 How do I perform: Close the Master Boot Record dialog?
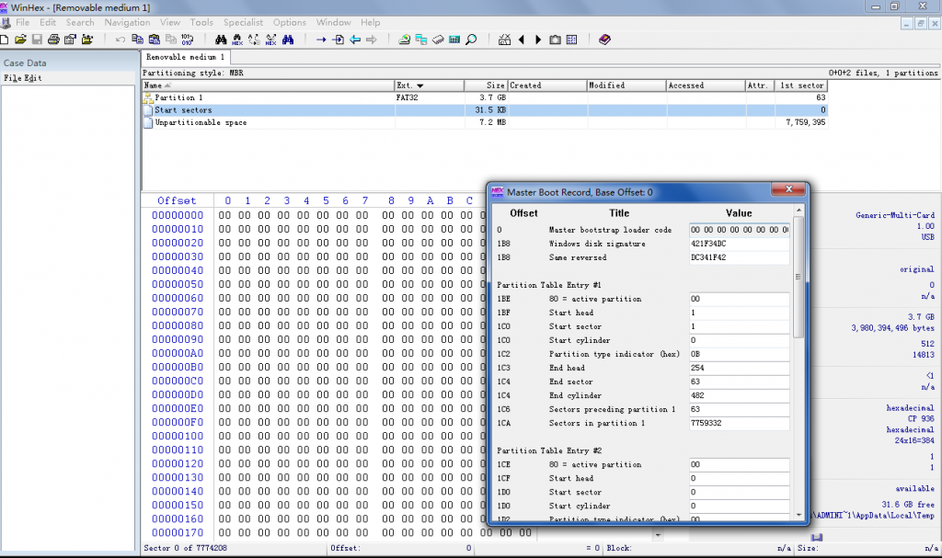click(787, 191)
